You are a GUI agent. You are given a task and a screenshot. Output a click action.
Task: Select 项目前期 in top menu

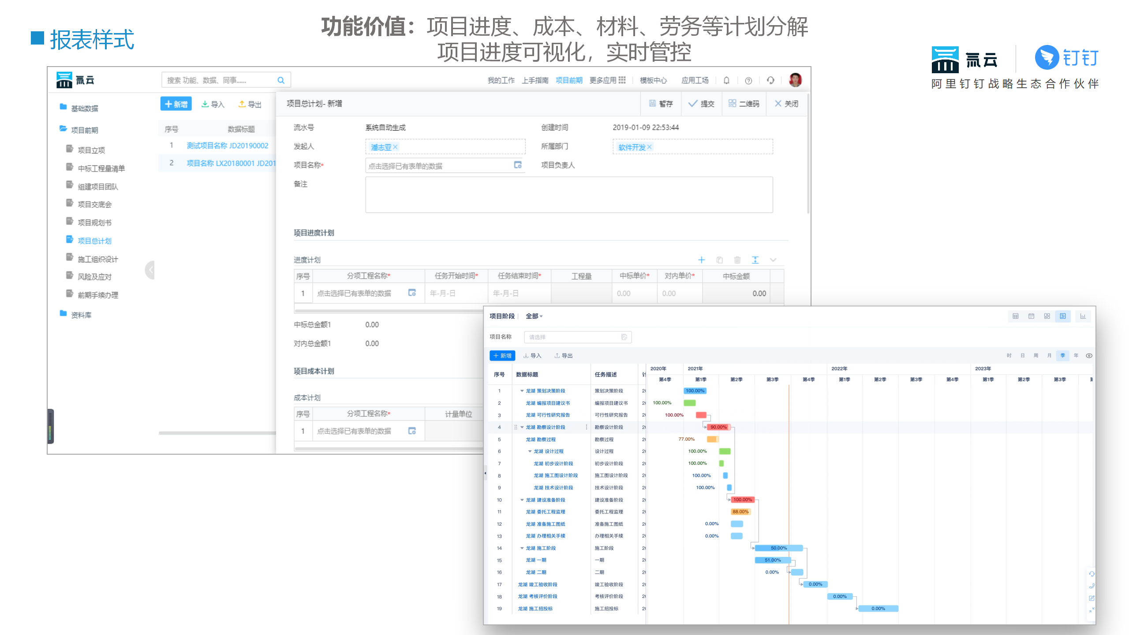569,80
